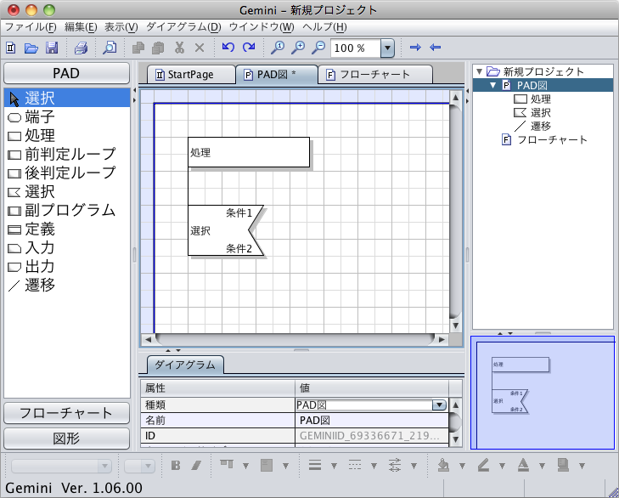Collapse the 新規プロジェクト tree node

(479, 71)
